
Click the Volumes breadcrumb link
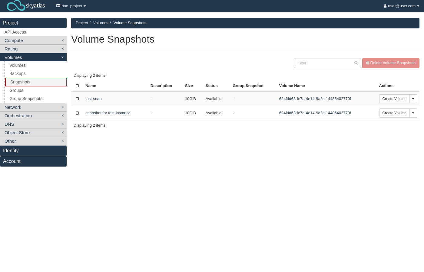101,23
